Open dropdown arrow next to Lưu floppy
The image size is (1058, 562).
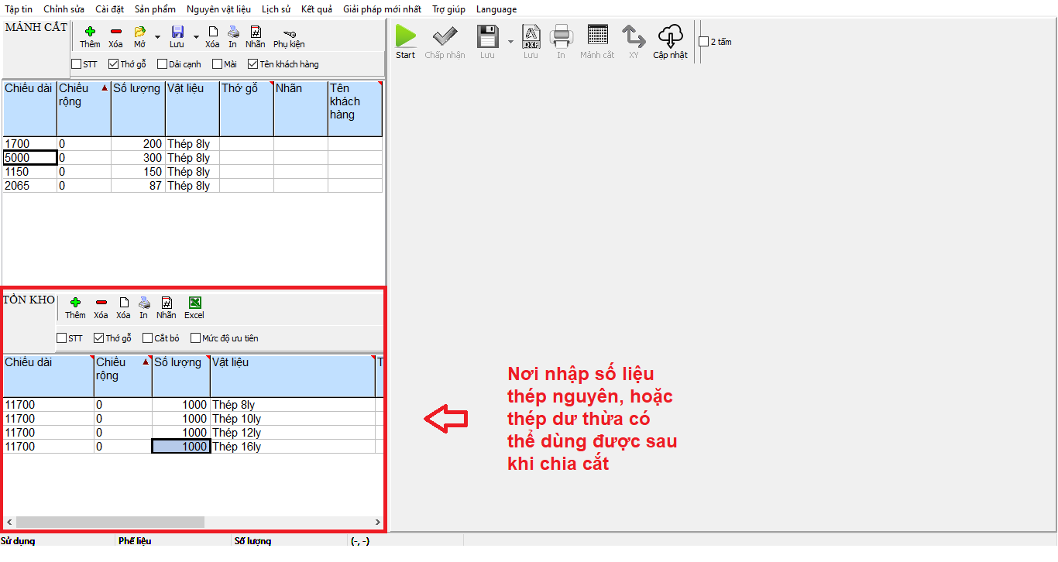coord(196,36)
